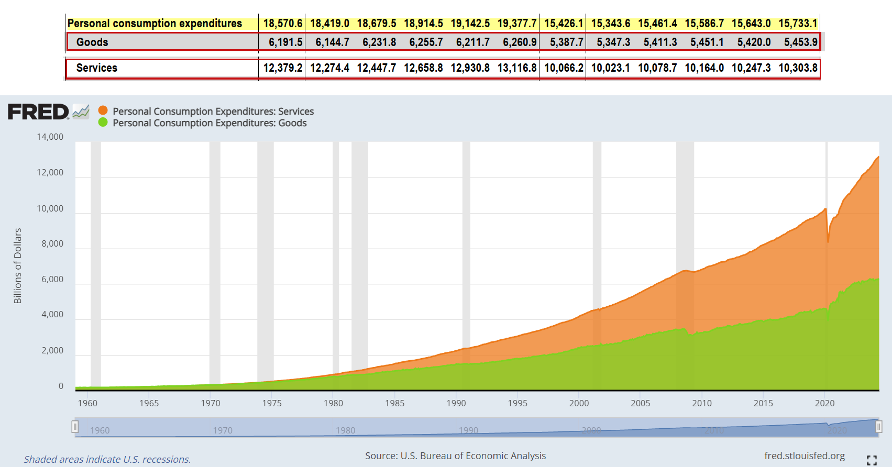This screenshot has width=892, height=467.
Task: Toggle the Personal Consumption Expenditures: Goods series label
Action: [x=210, y=123]
